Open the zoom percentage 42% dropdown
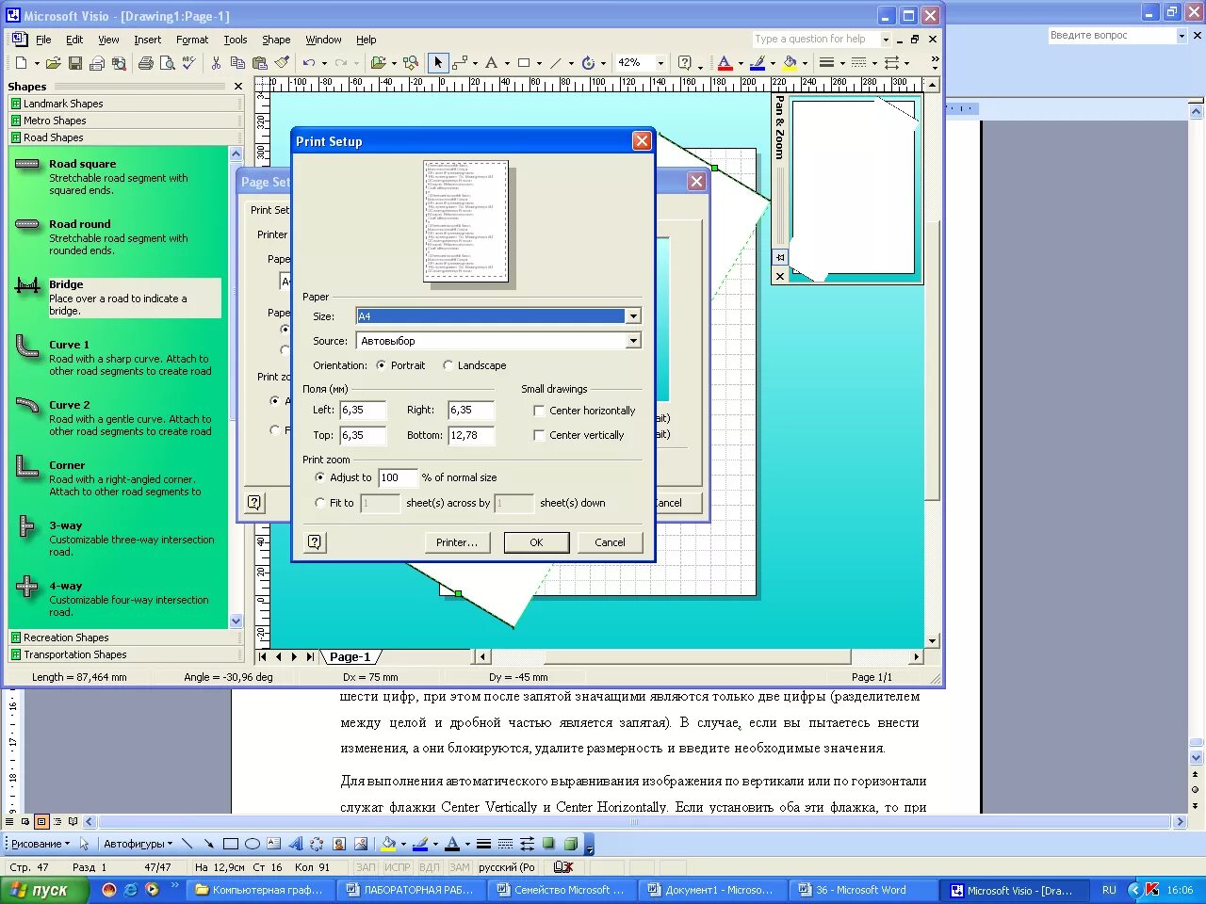 point(660,63)
